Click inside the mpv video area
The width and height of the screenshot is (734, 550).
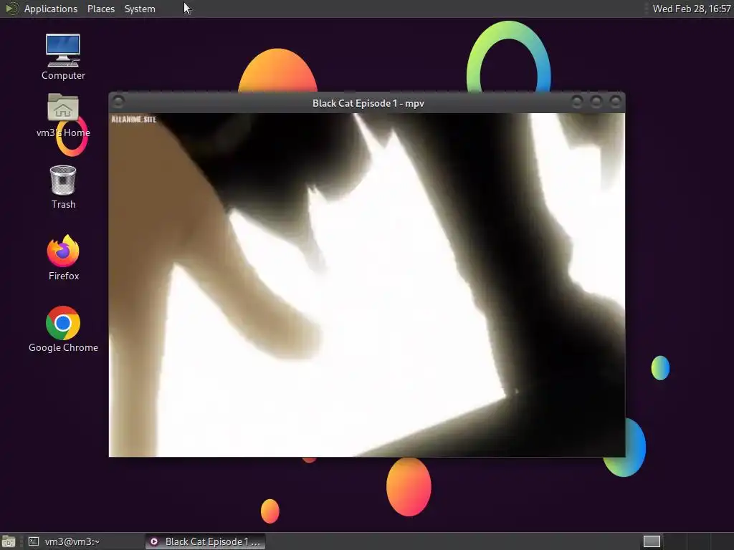367,285
